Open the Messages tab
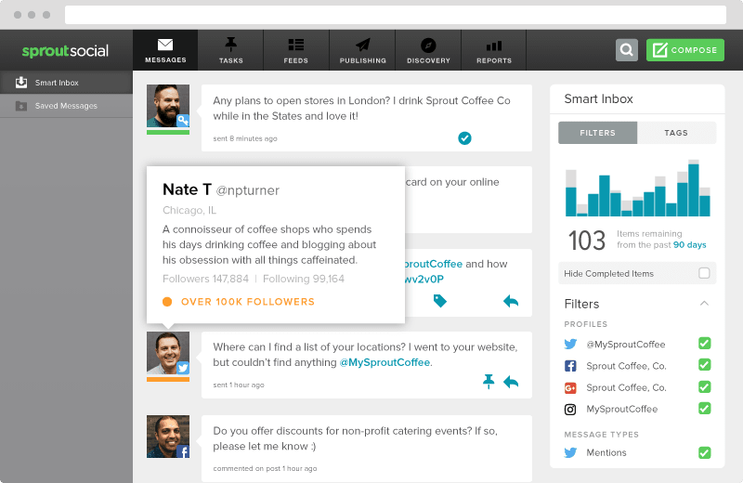The height and width of the screenshot is (483, 743). pyautogui.click(x=165, y=50)
